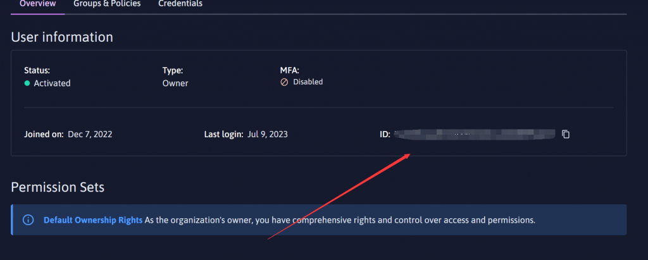Click the Disabled MFA status text
Screen dimensions: 648x260
[308, 82]
